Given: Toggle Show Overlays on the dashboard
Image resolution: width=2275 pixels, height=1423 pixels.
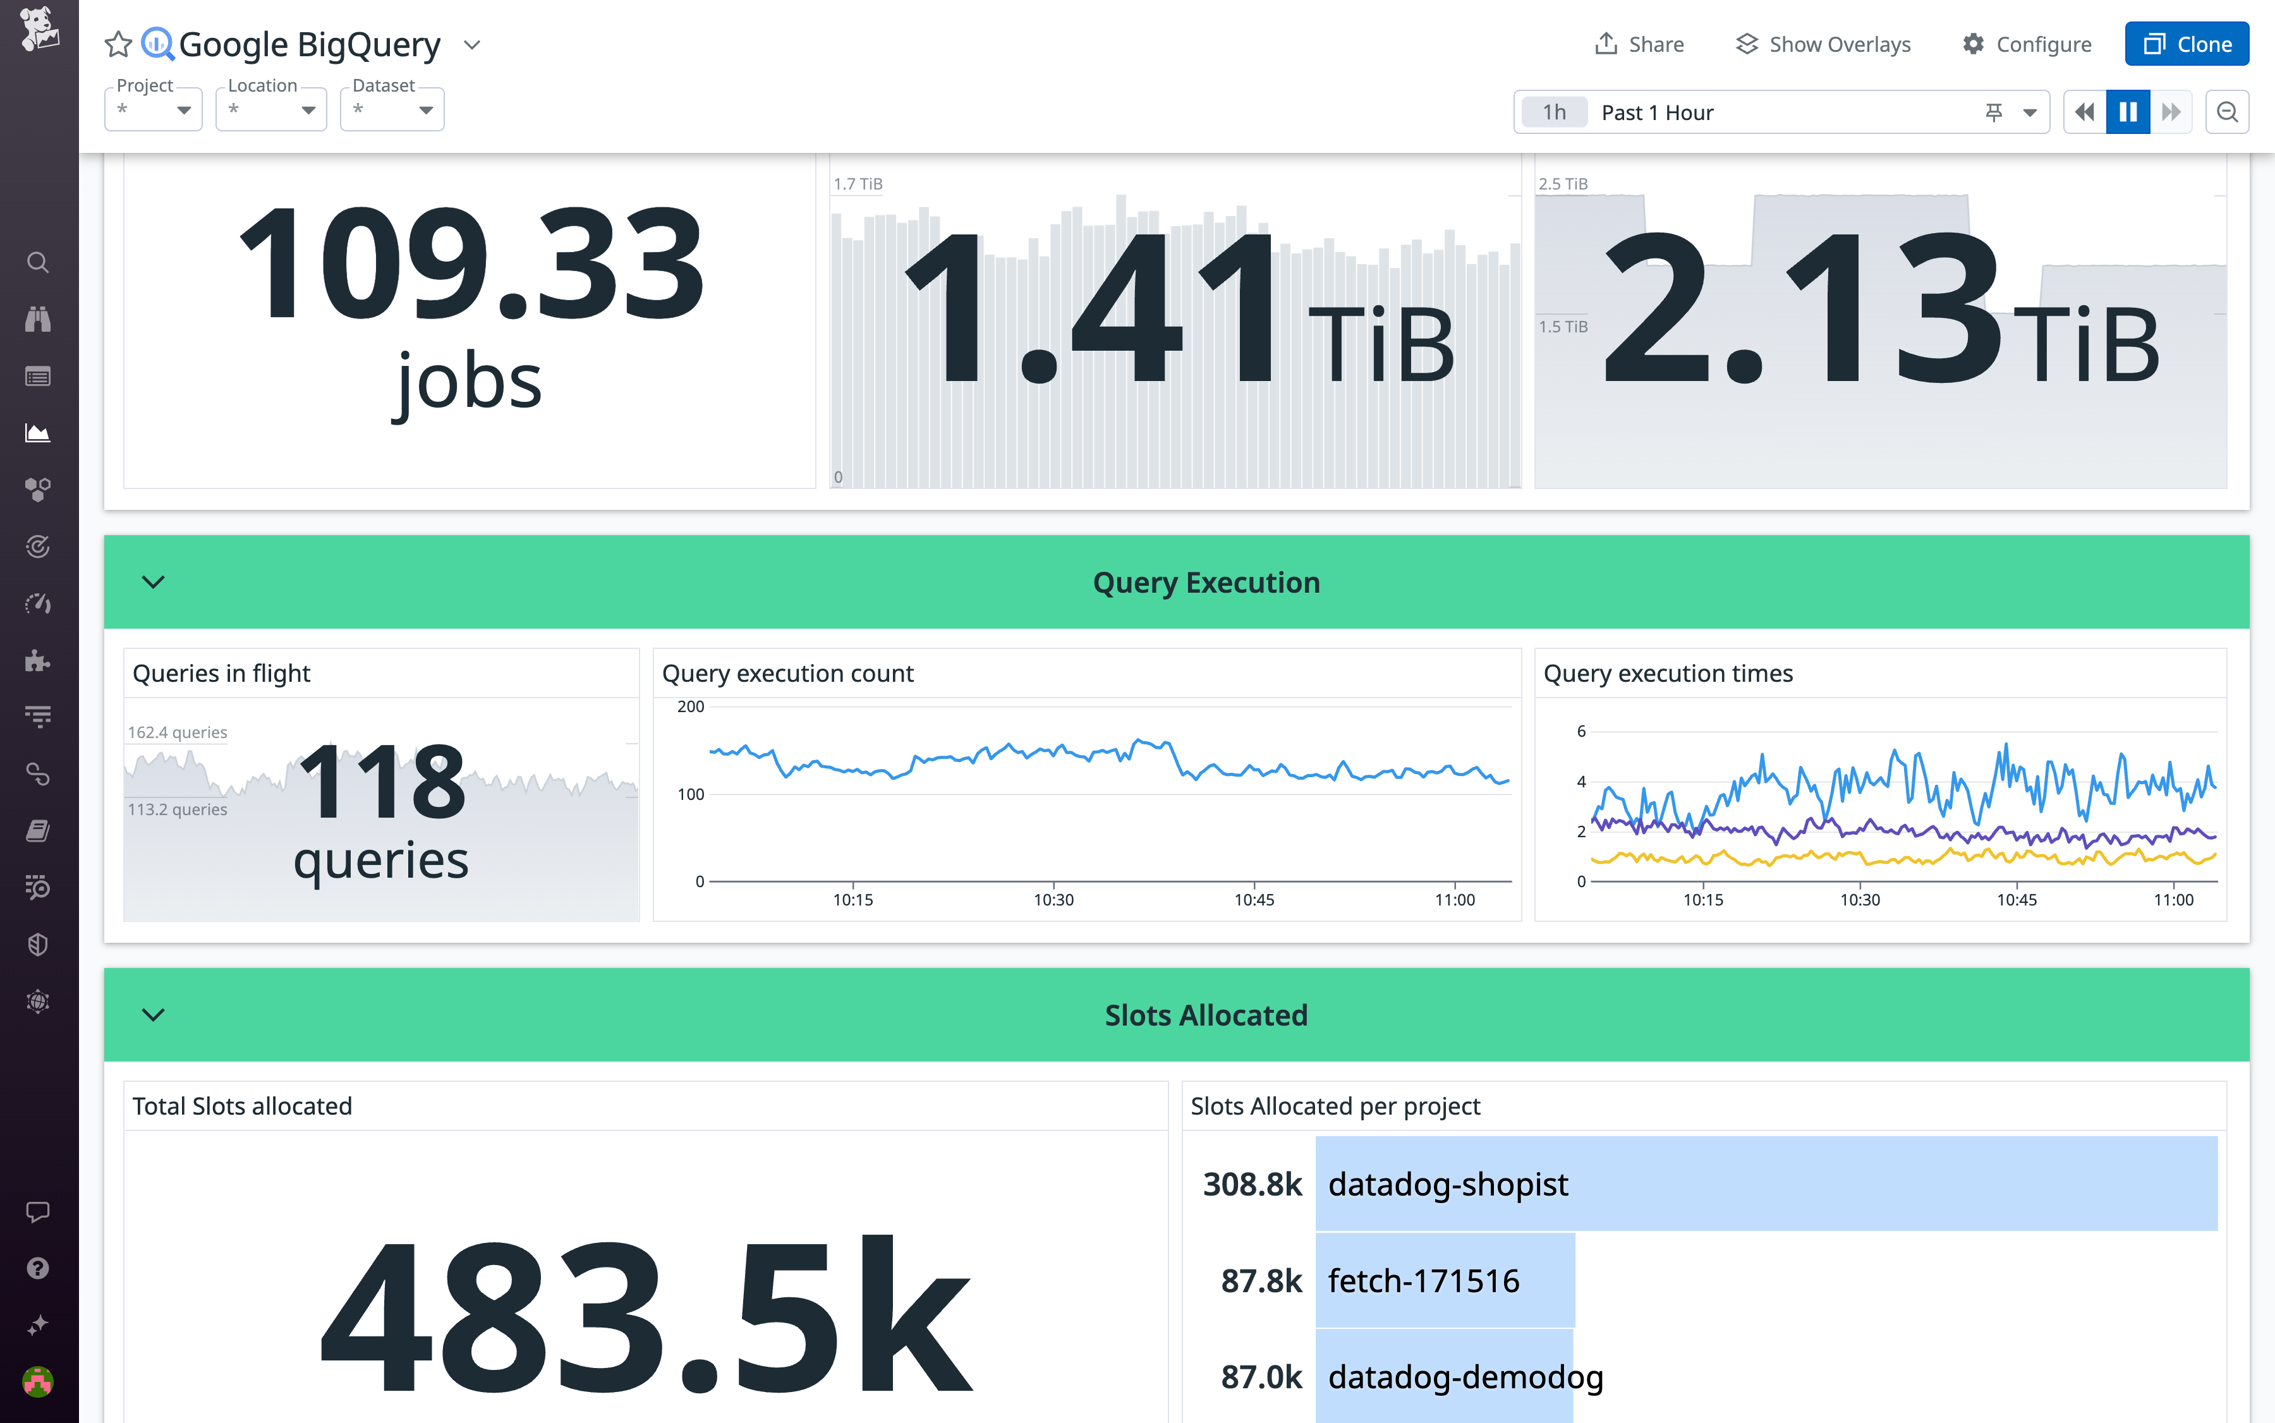Looking at the screenshot, I should [x=1823, y=44].
